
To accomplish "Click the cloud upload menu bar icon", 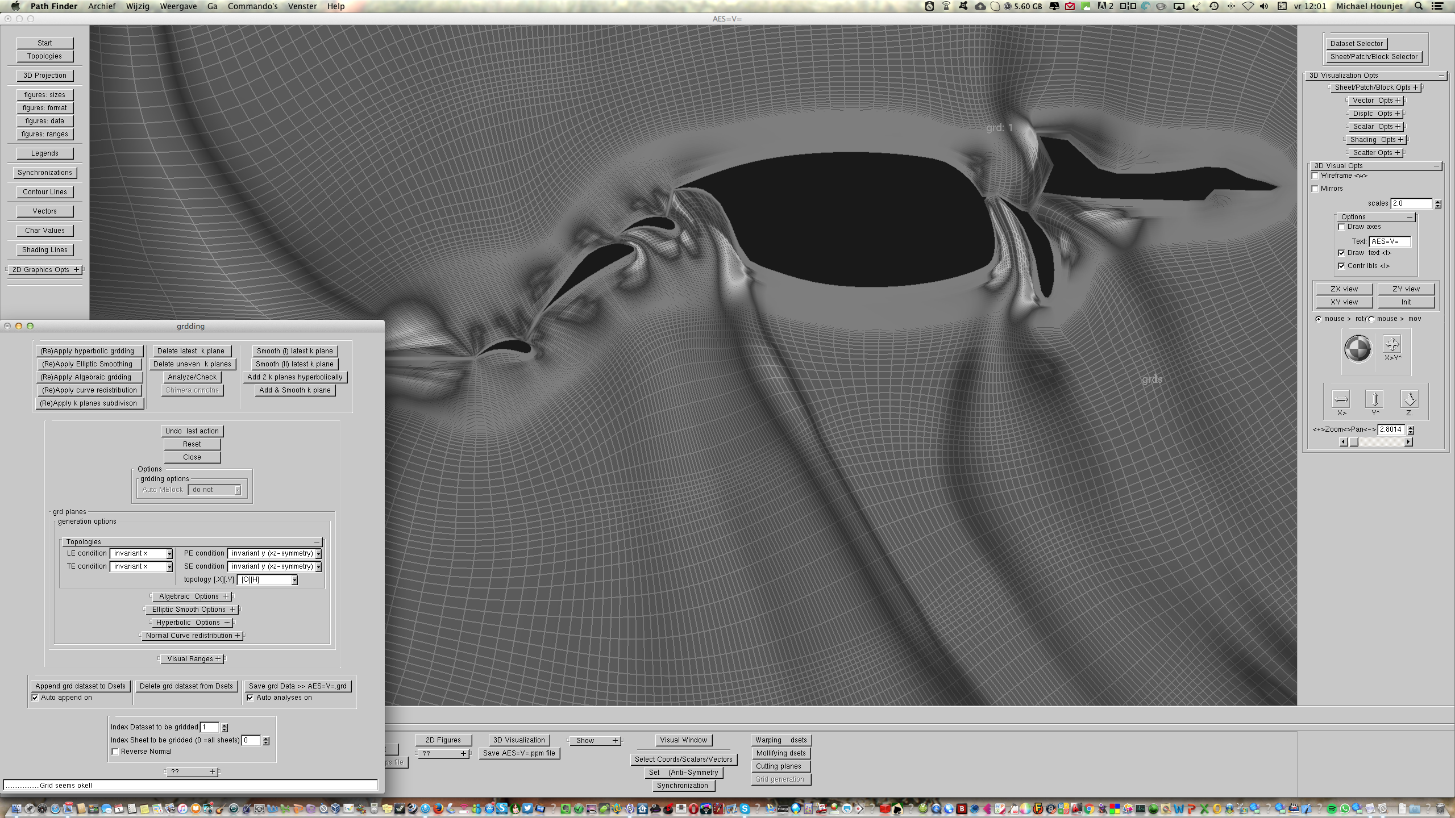I will [x=980, y=6].
